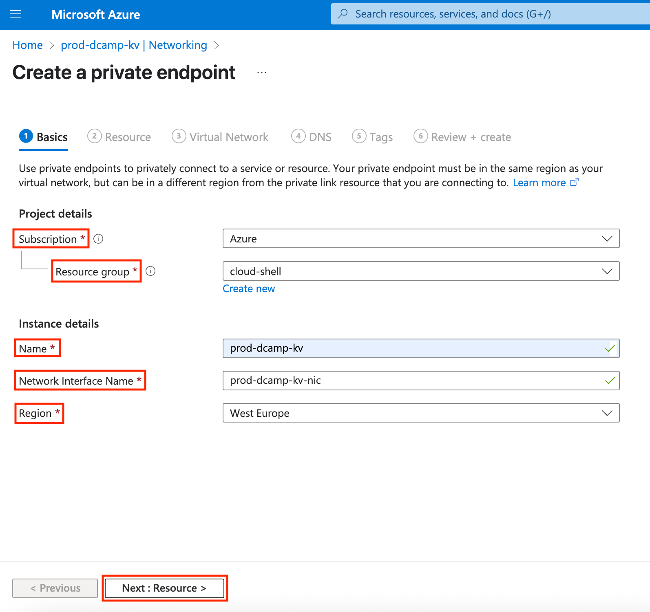Viewport: 650px width, 612px height.
Task: Click the Resource group field label
Action: click(93, 272)
